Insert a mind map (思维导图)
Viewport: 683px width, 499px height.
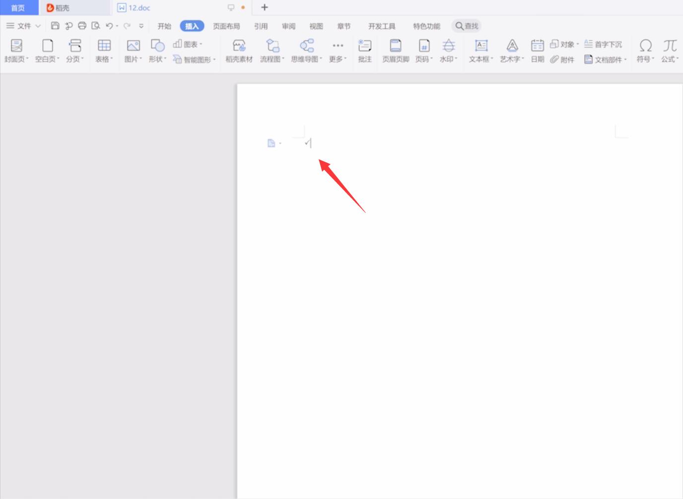tap(307, 51)
